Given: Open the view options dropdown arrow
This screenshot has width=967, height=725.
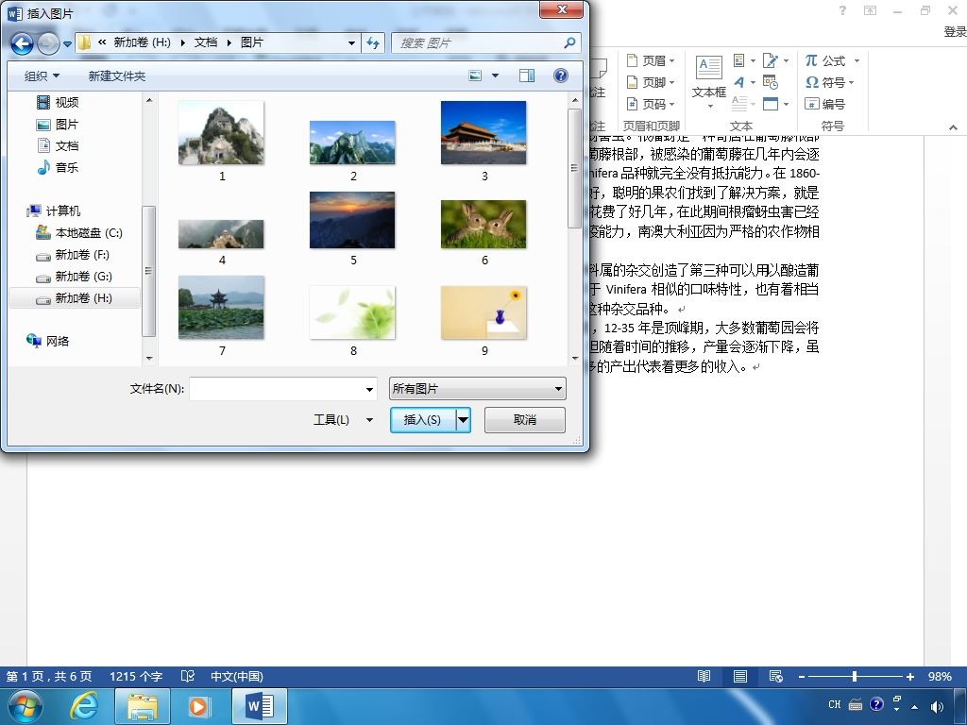Looking at the screenshot, I should (495, 76).
